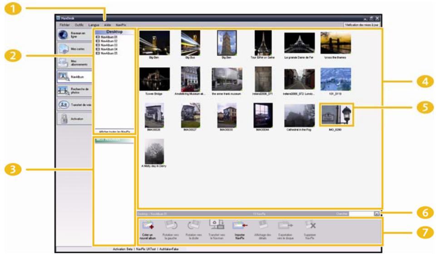Click the Transfert vers le Navman icon
The image size is (439, 255).
tap(217, 225)
